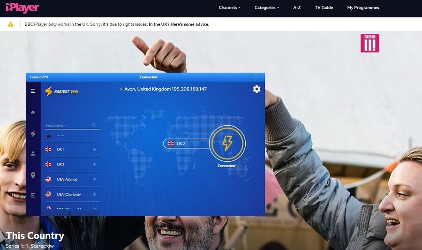Image resolution: width=422 pixels, height=250 pixels.
Task: Click the UK flag beside UK 1
Action: 48,149
